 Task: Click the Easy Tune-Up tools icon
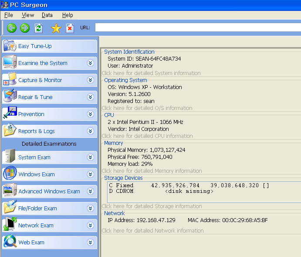click(10, 45)
